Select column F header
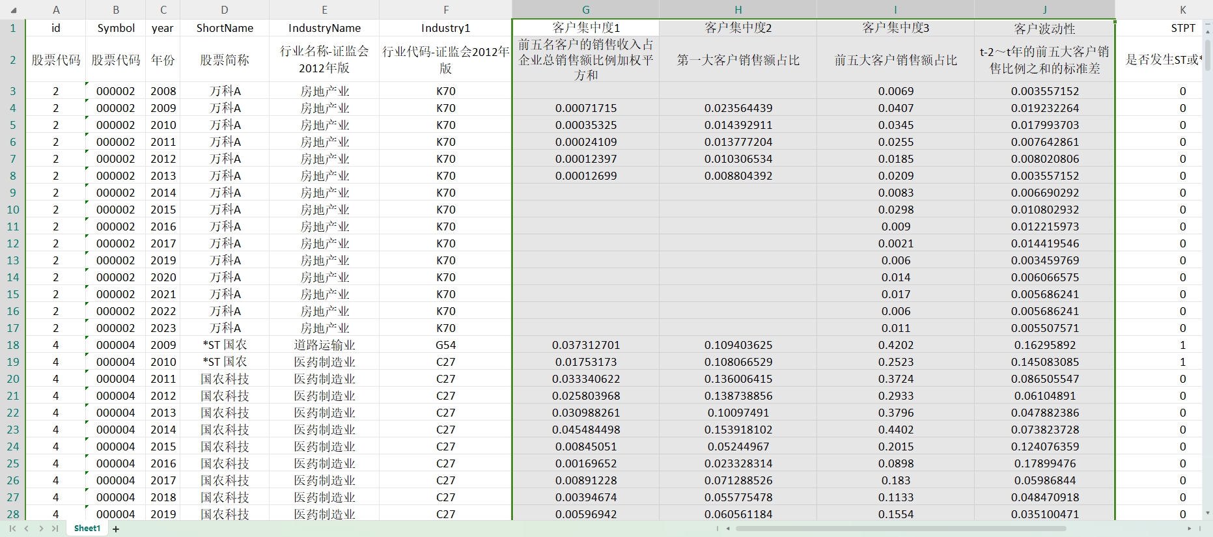The height and width of the screenshot is (537, 1213). point(446,10)
